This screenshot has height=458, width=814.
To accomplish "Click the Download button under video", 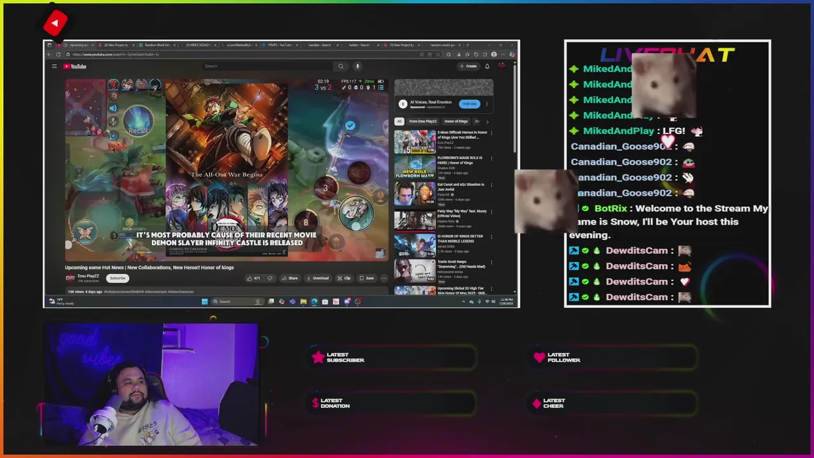I will [x=317, y=278].
